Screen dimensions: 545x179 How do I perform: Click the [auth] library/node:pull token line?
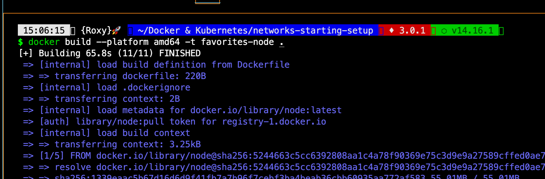(x=174, y=121)
